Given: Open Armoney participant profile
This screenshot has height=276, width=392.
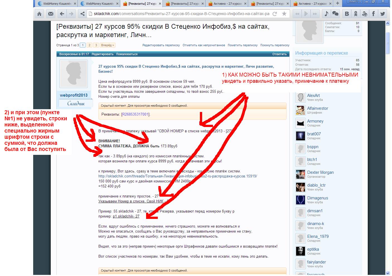Looking at the screenshot, I should click(x=315, y=121).
